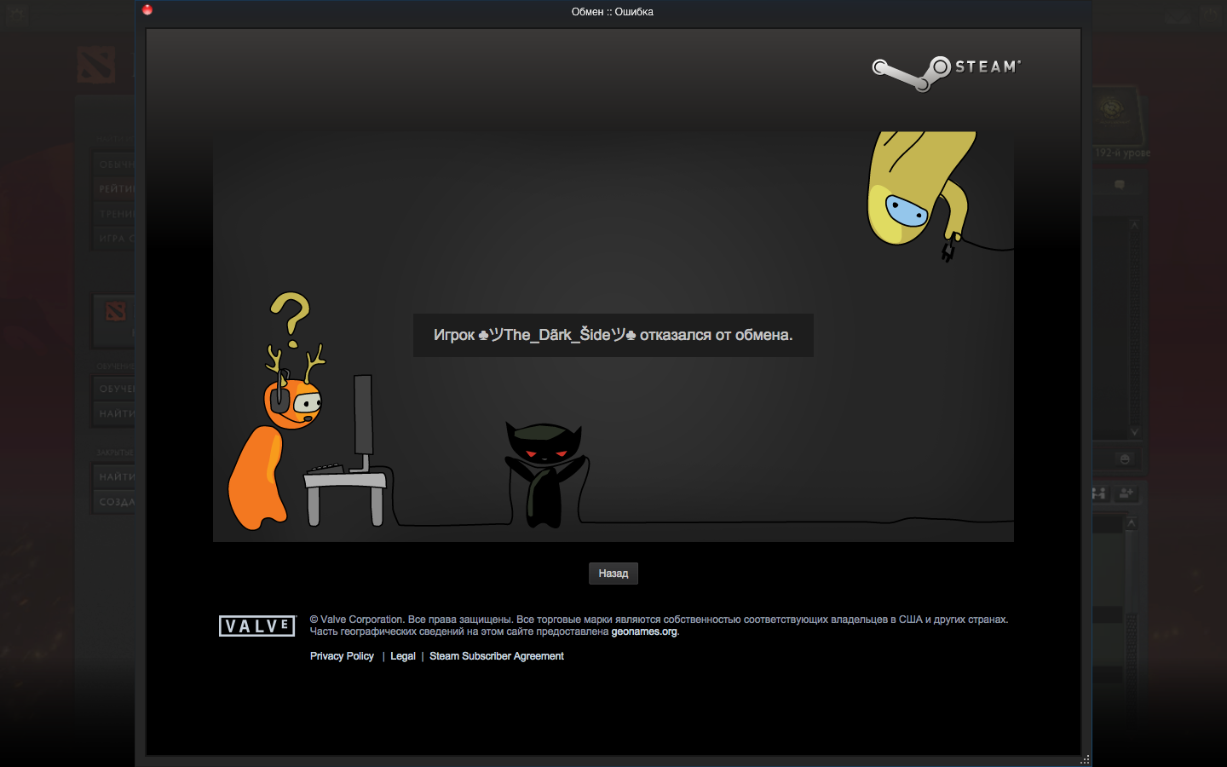Click the profile level badge icon
This screenshot has height=767, width=1227.
1112,109
